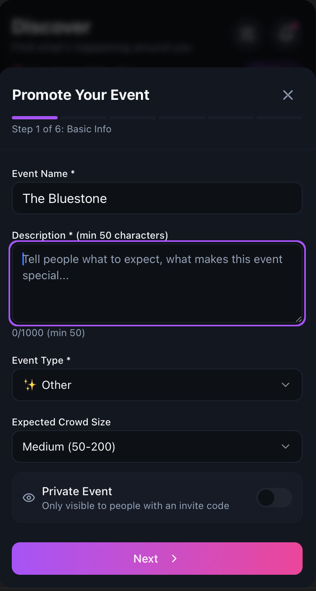This screenshot has width=316, height=591.
Task: Expand the Medium (50-200) crowd size dropdown
Action: tap(157, 446)
